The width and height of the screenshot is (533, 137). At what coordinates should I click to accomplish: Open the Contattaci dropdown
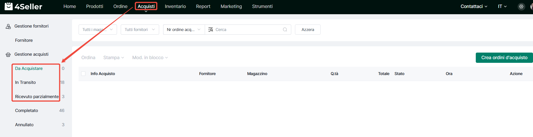click(x=474, y=6)
